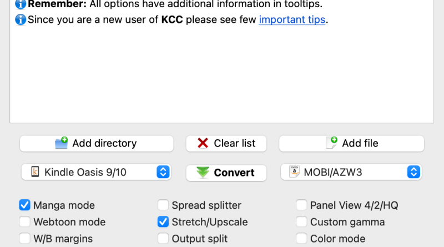Click the info icon beside new user message
The width and height of the screenshot is (444, 247).
coord(21,21)
